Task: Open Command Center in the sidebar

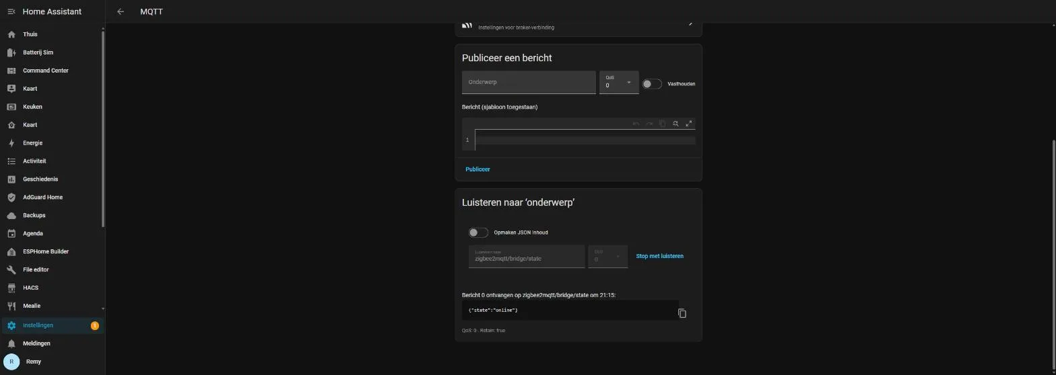Action: click(x=53, y=71)
